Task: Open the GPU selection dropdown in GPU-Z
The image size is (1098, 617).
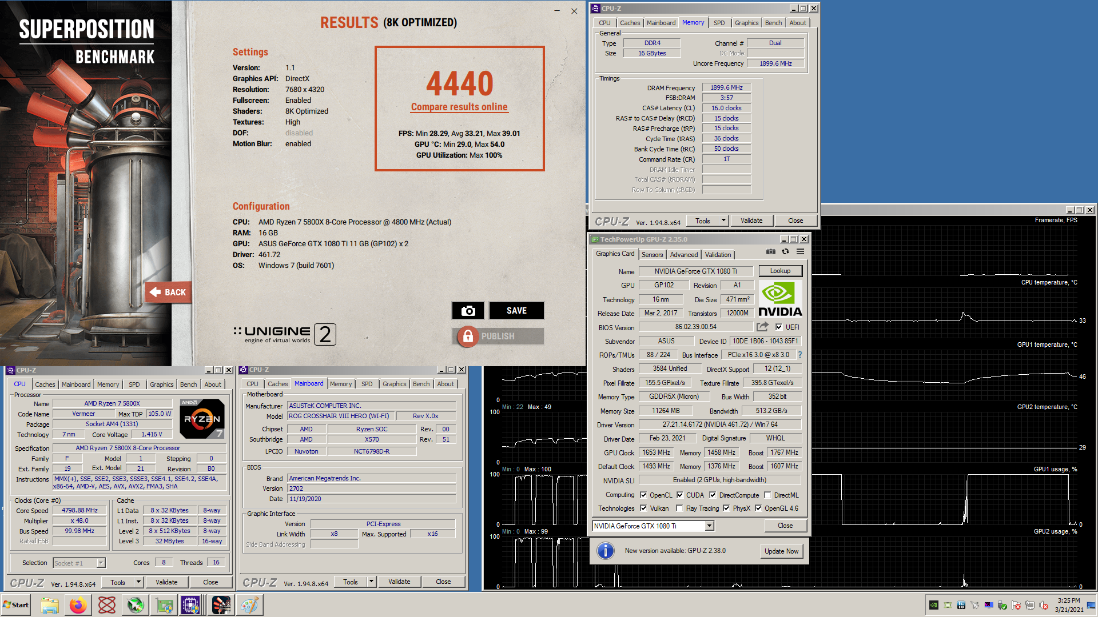Action: pyautogui.click(x=709, y=526)
